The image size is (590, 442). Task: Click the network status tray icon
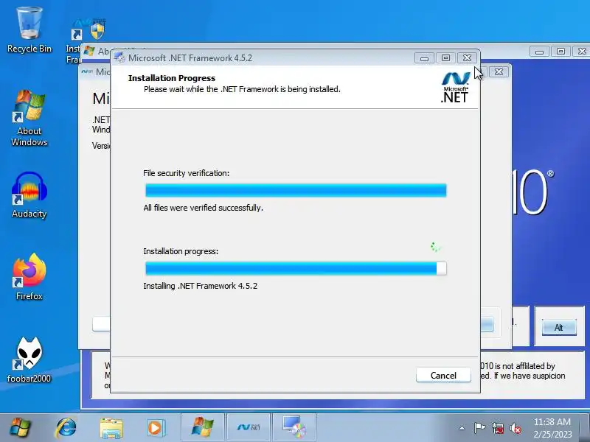click(x=498, y=428)
